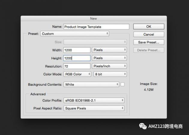Click the Cancel button
The image size is (189, 135).
pos(149,34)
